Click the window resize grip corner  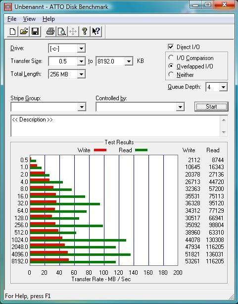click(231, 297)
